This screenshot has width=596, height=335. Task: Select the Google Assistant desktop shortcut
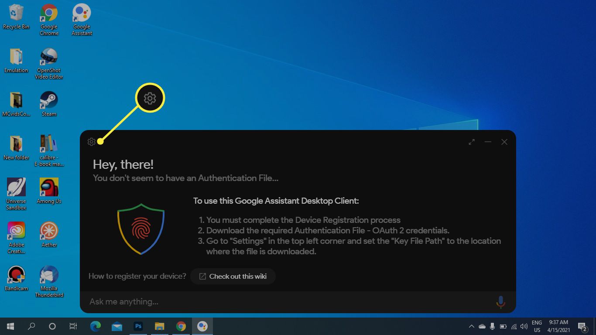[x=82, y=20]
